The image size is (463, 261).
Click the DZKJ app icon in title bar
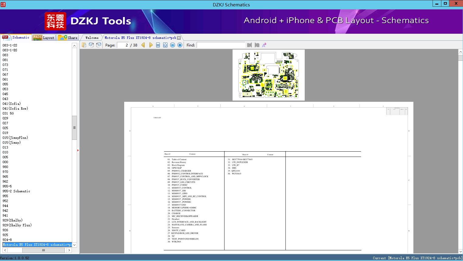click(3, 4)
